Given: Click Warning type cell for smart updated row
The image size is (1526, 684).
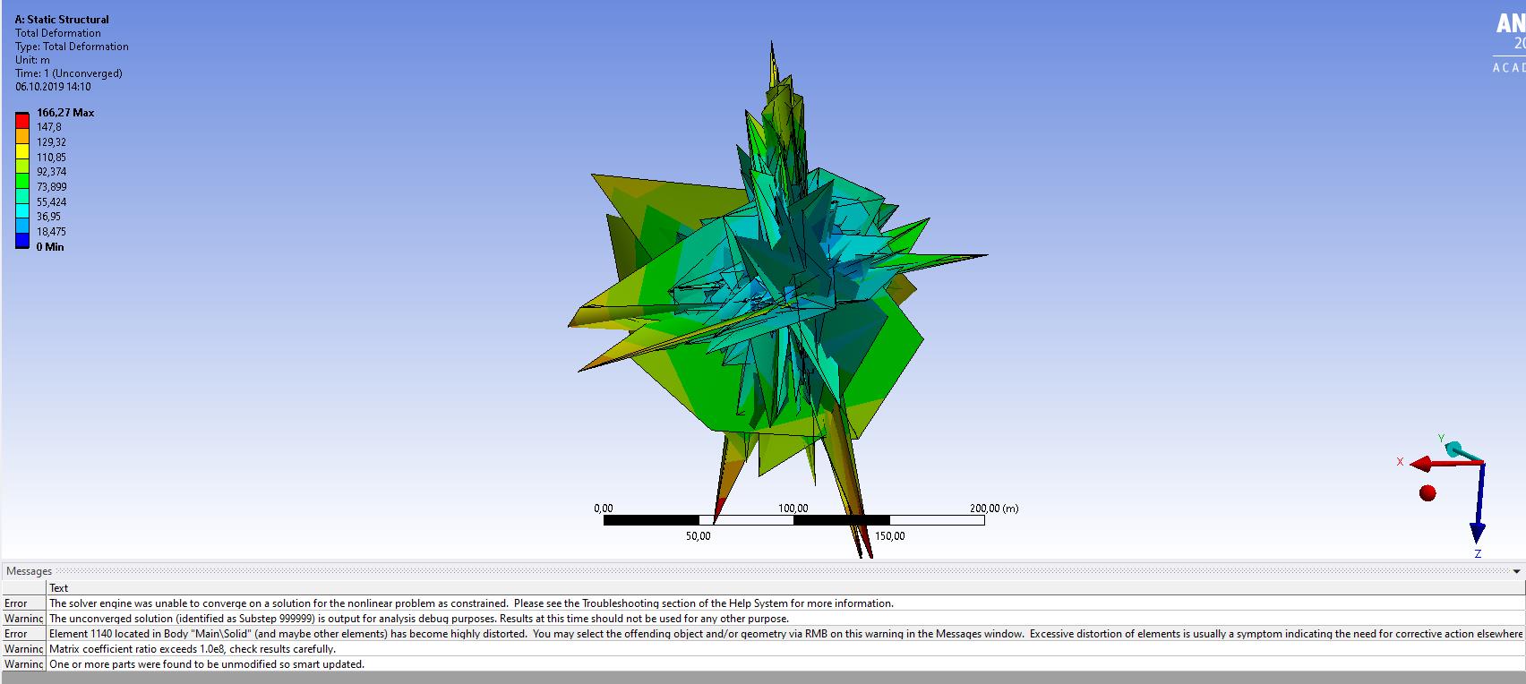Looking at the screenshot, I should [x=23, y=664].
